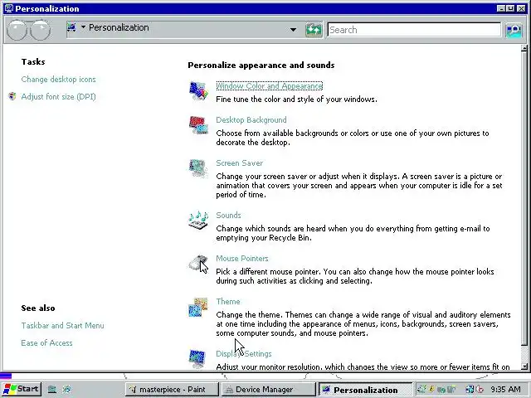Click the shield icon beside Adjust font size
Viewport: 531px width, 398px height.
[x=12, y=96]
